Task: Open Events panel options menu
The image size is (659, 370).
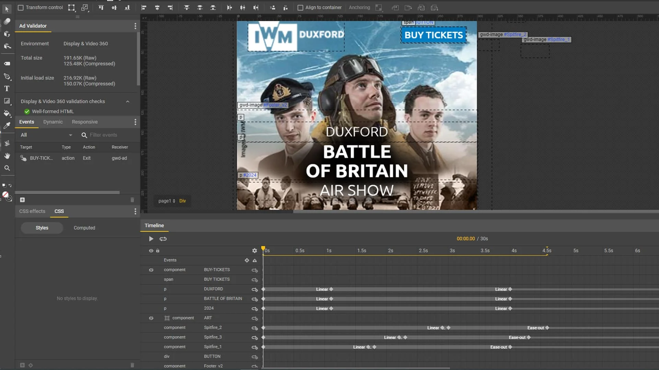Action: pyautogui.click(x=135, y=122)
